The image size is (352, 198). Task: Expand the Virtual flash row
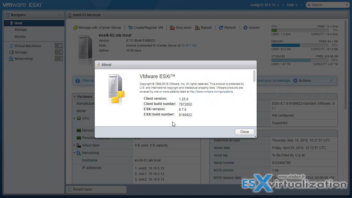tap(74, 145)
